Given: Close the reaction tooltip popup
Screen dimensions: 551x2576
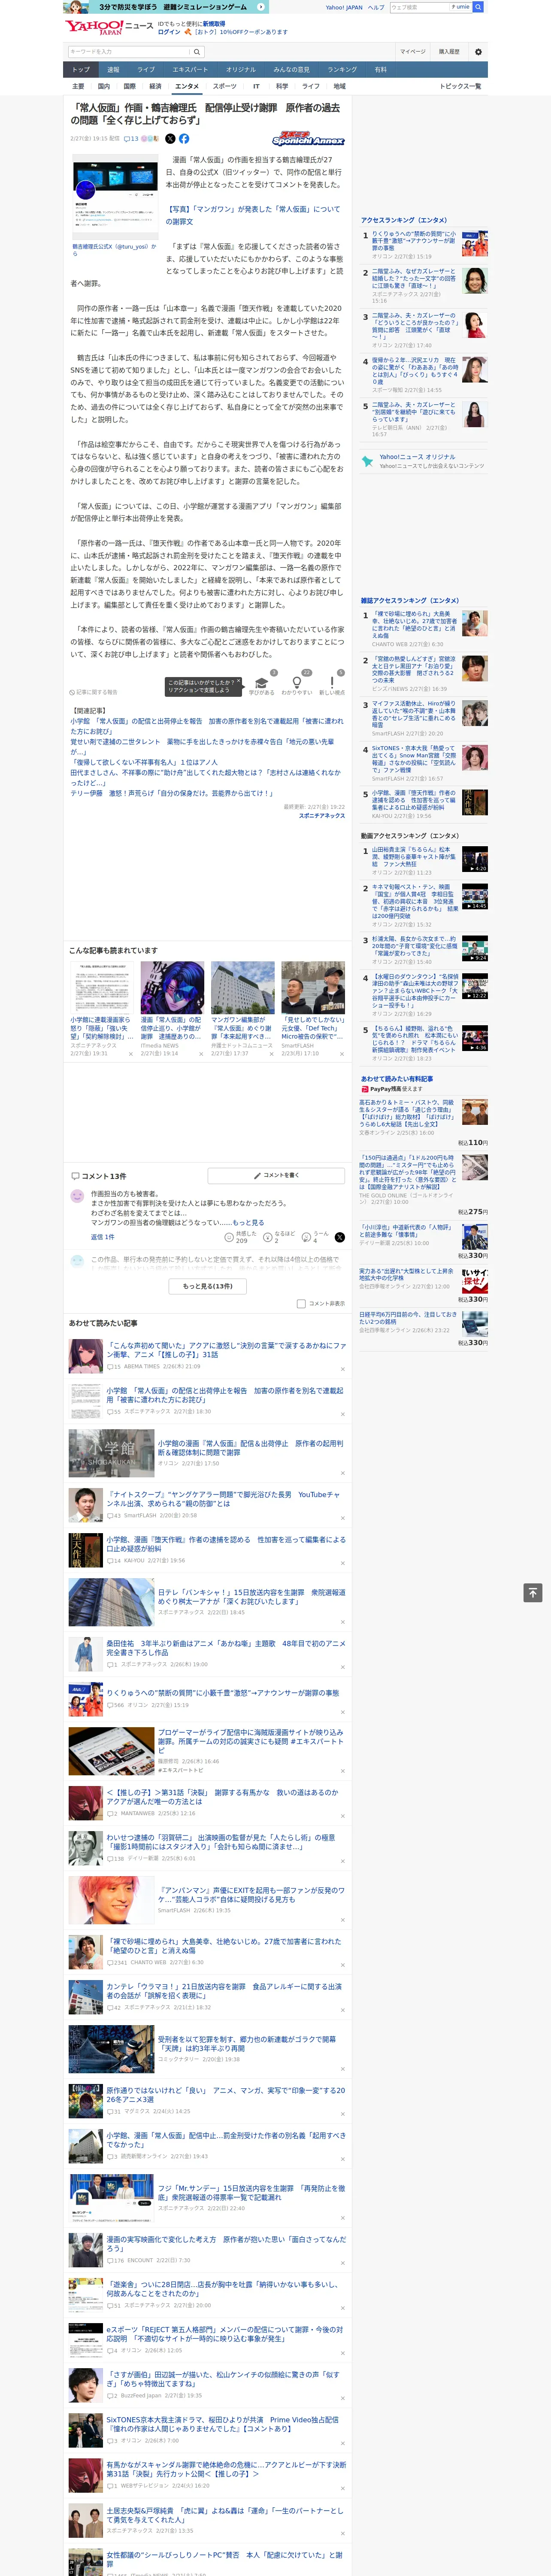Looking at the screenshot, I should coord(240,680).
